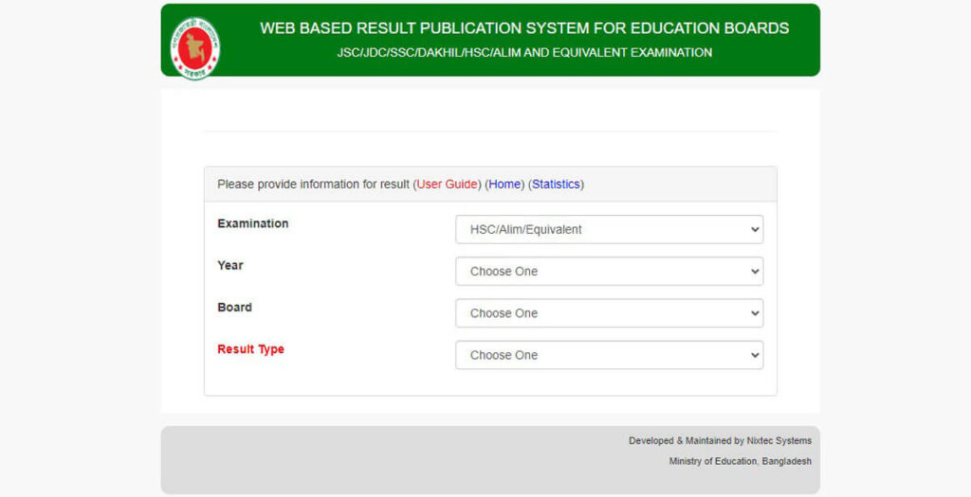Click 'Please provide information for result' text

click(313, 185)
